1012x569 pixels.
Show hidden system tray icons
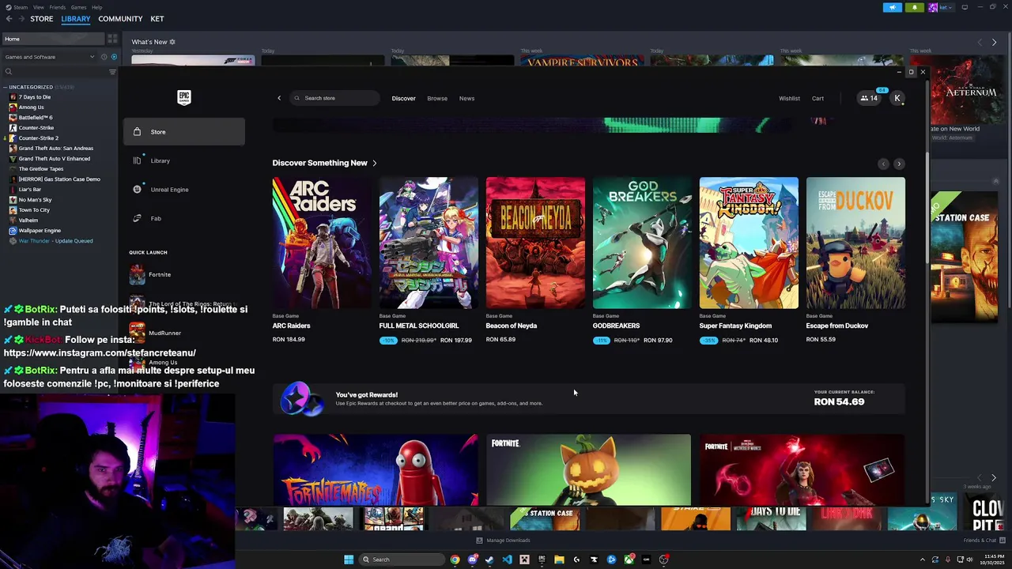click(x=923, y=560)
